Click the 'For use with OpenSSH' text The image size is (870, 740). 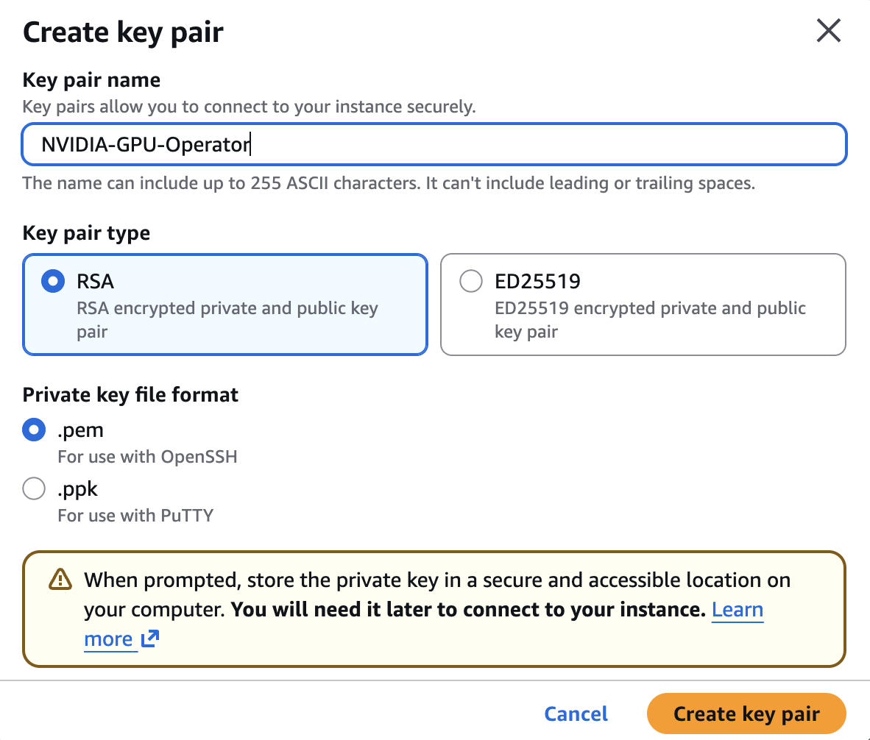coord(148,457)
